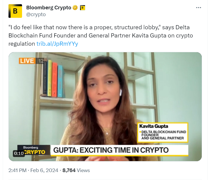Click the 0:10 video duration badge
The height and width of the screenshot is (180, 211).
tap(19, 153)
